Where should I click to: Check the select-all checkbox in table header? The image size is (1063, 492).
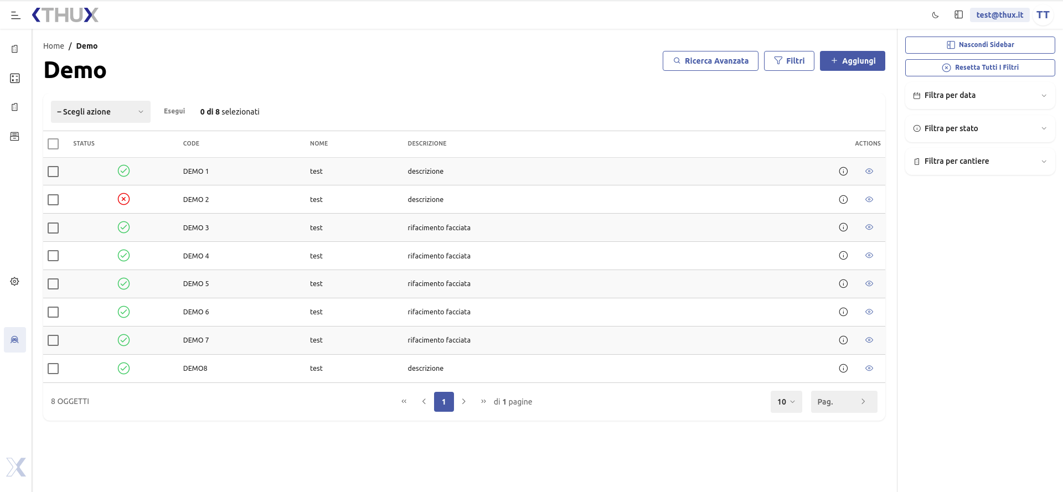pyautogui.click(x=53, y=144)
